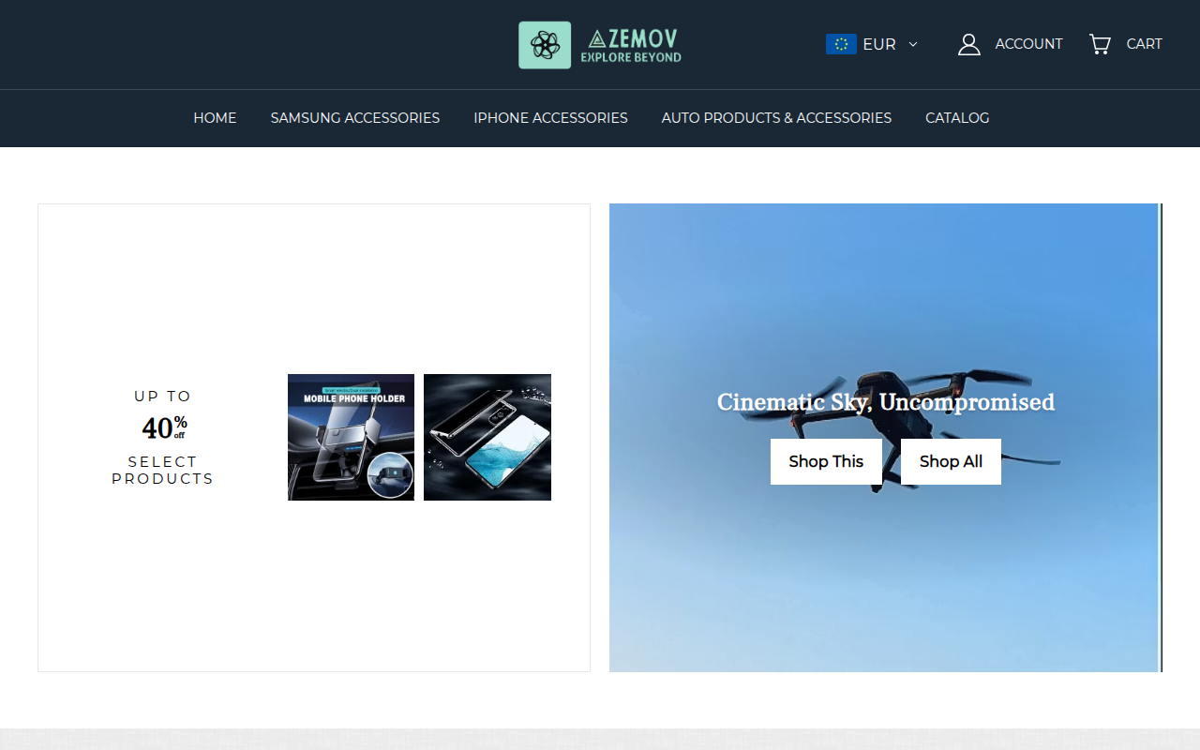Click the EU flag currency icon

[841, 44]
